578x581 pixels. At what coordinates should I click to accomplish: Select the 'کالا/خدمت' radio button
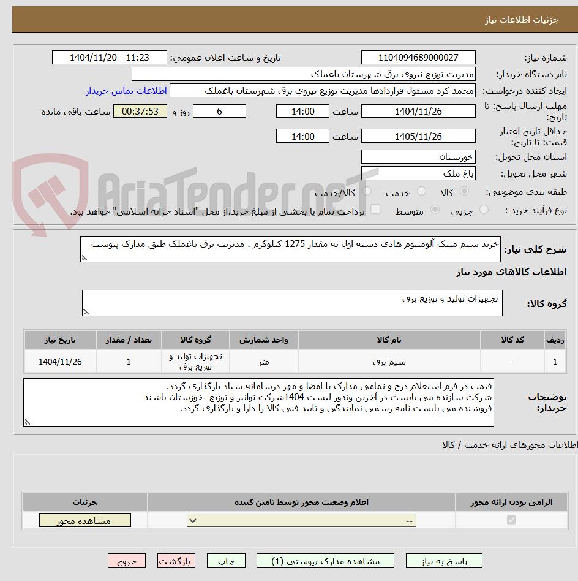point(367,191)
